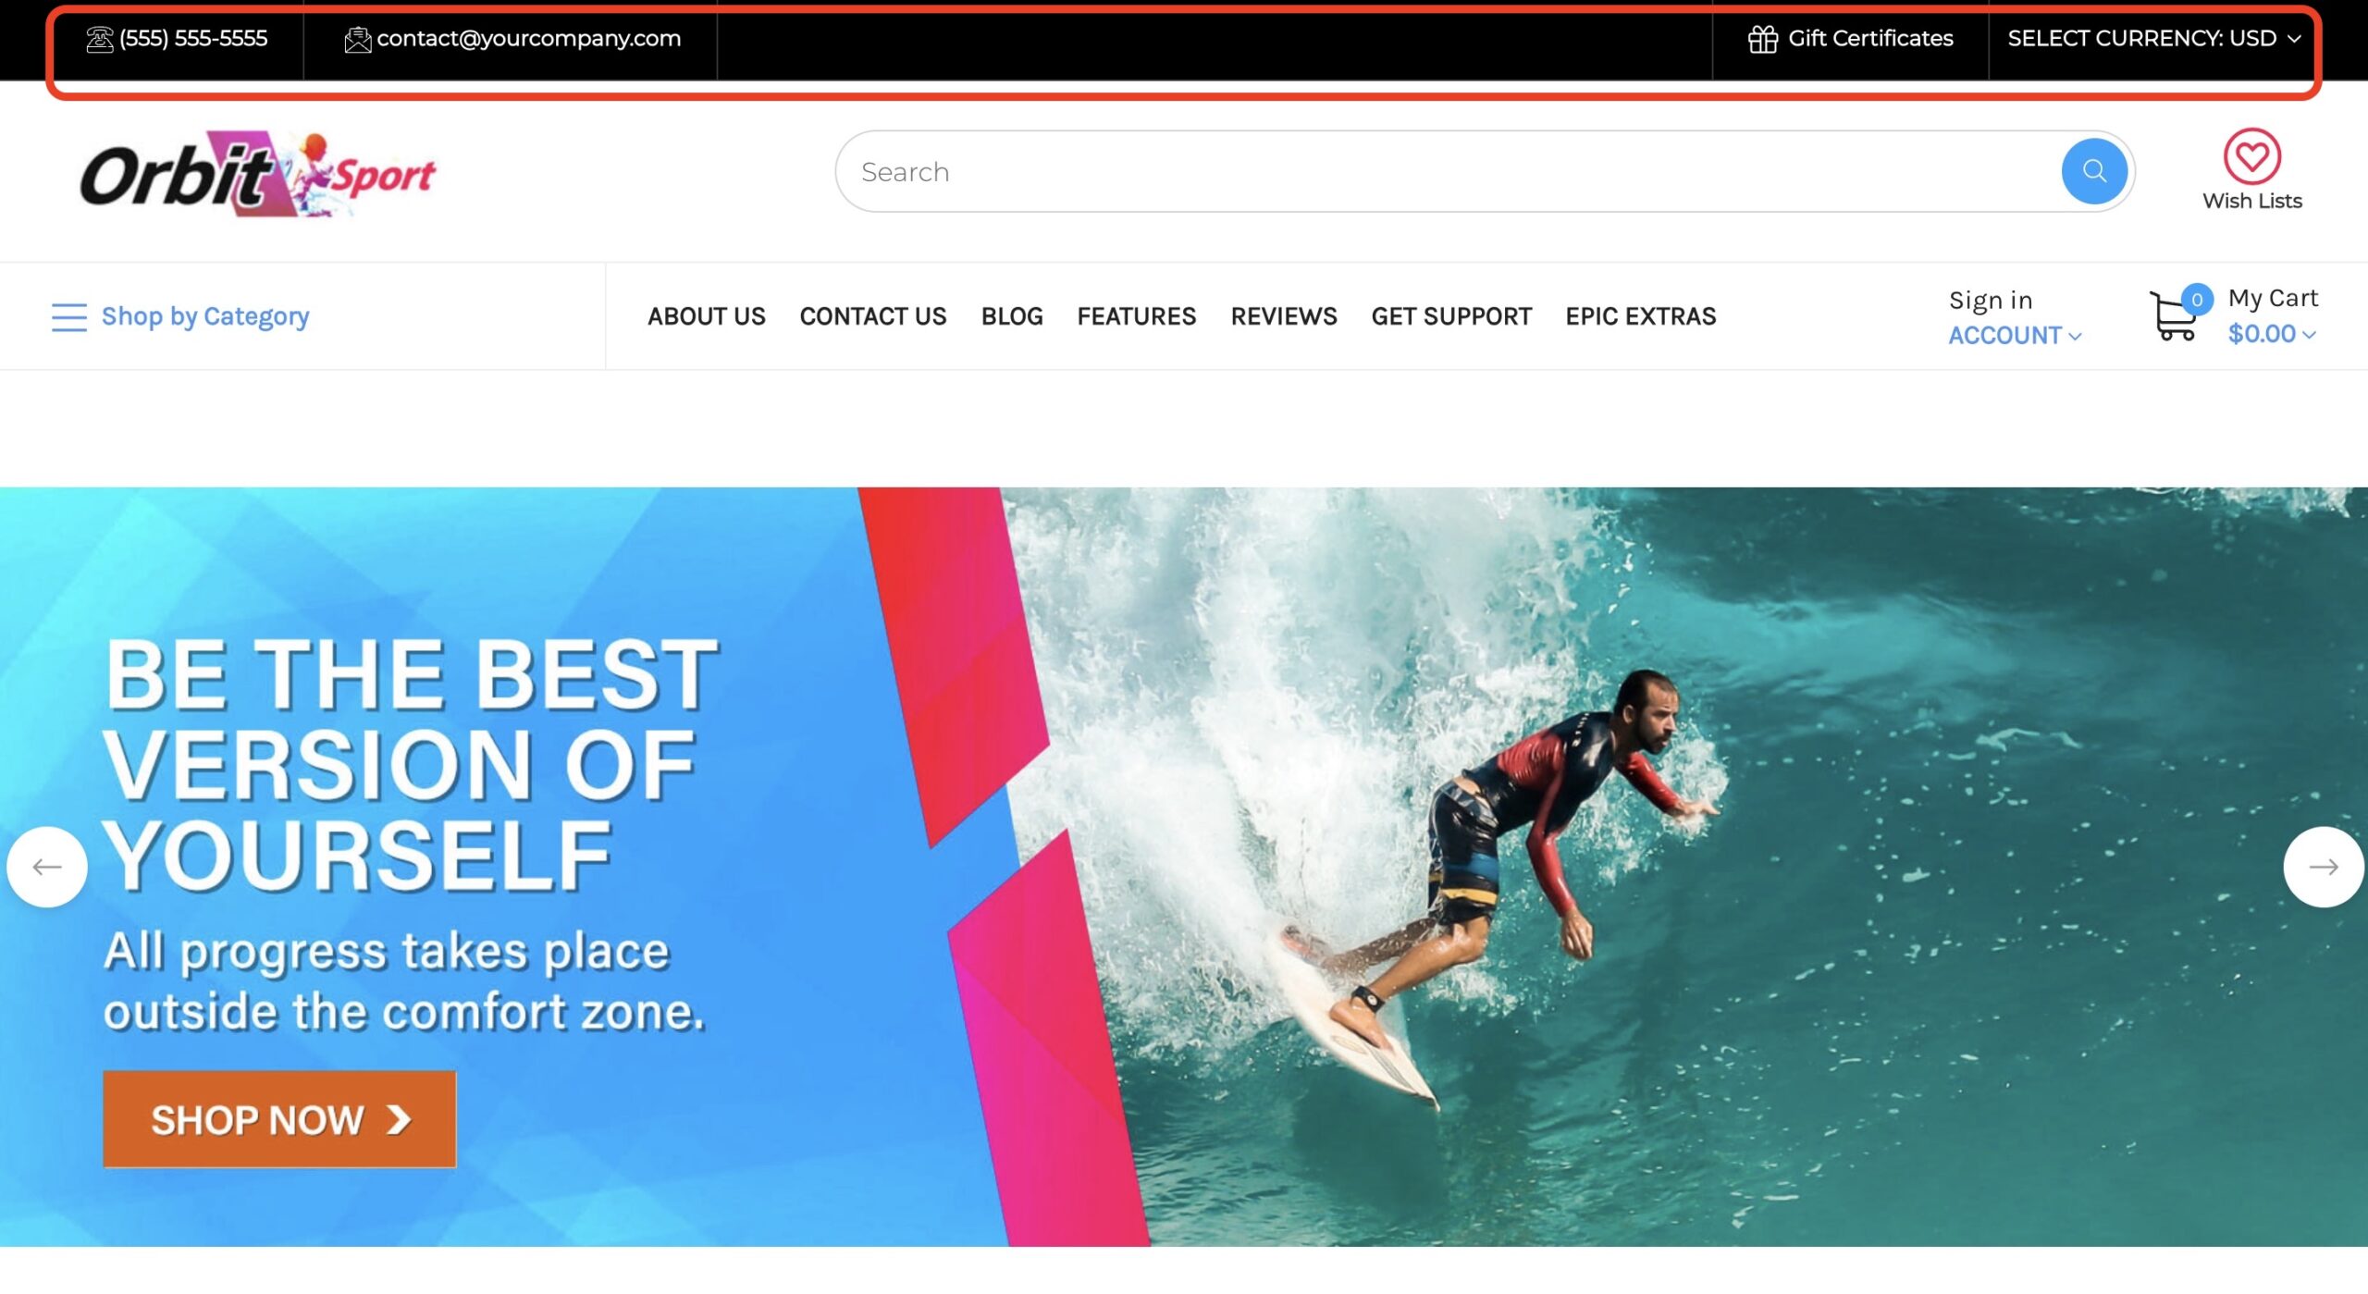
Task: Go to previous slide with left arrow
Action: (47, 867)
